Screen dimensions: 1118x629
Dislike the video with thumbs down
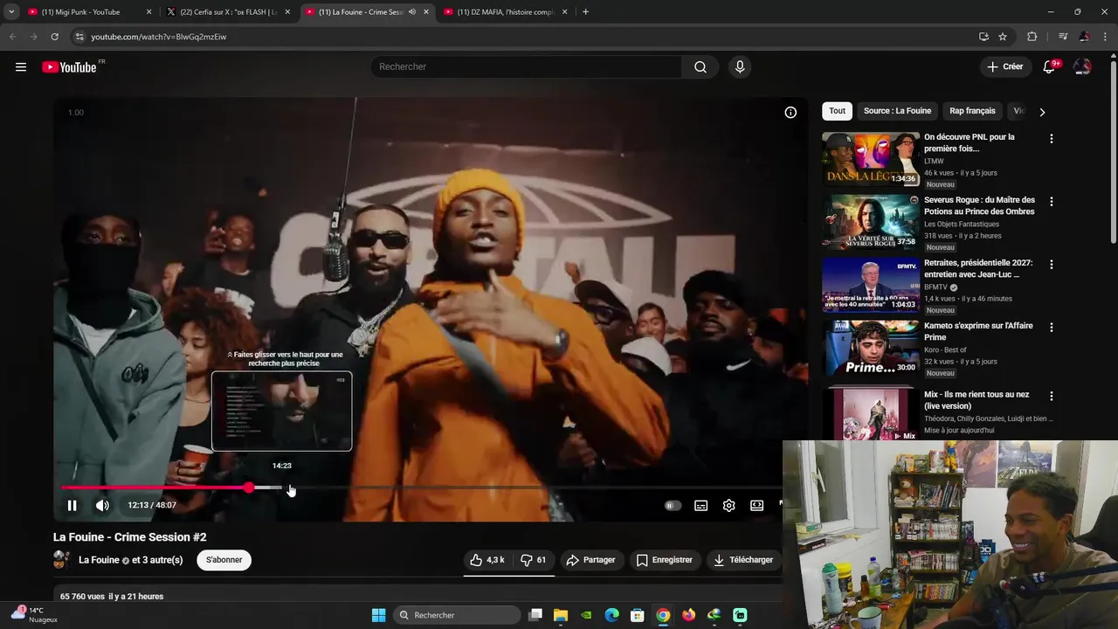click(x=533, y=560)
